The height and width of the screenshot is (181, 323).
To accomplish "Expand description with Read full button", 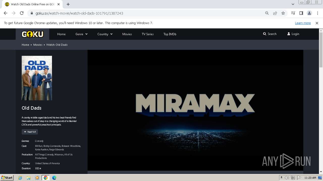I will coord(30,132).
